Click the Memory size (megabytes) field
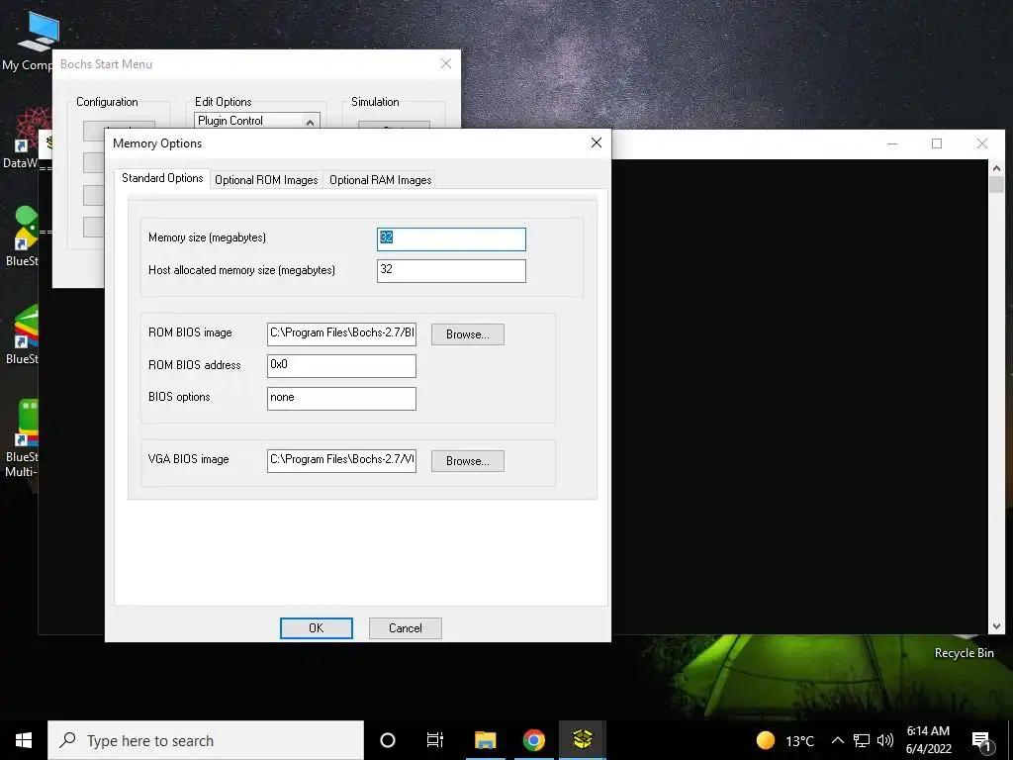Image resolution: width=1013 pixels, height=760 pixels. [x=451, y=239]
